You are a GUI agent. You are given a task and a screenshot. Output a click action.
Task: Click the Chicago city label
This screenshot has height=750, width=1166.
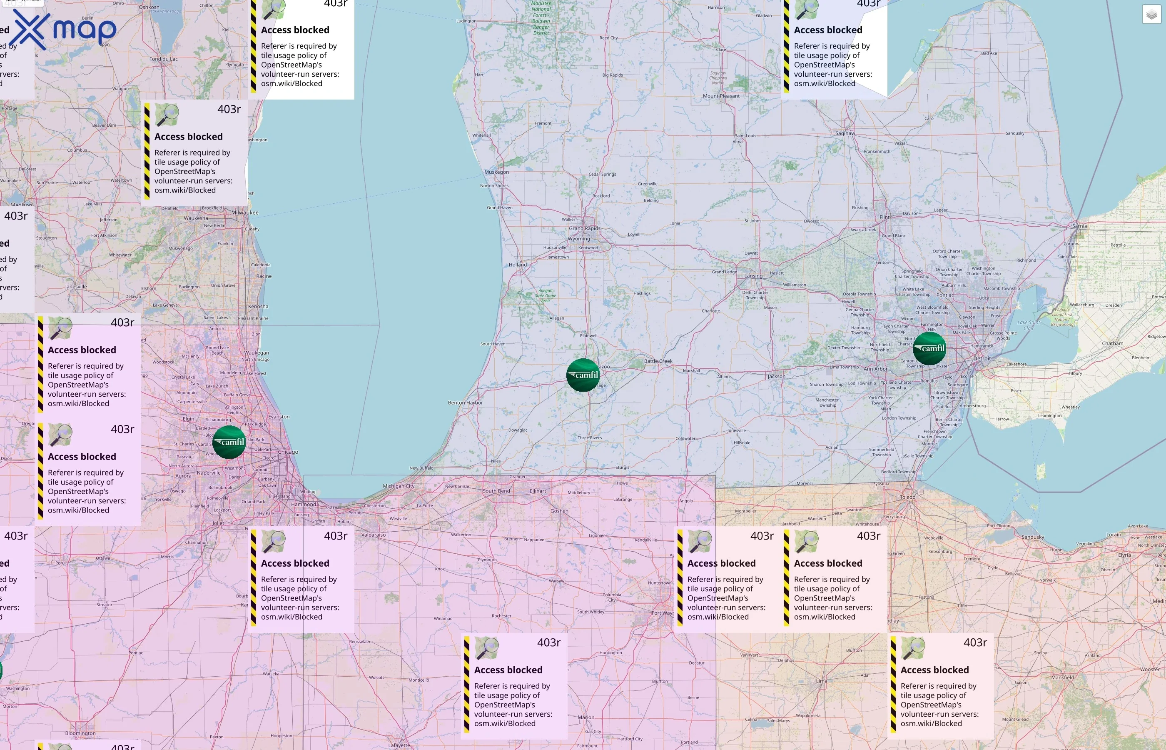(288, 452)
